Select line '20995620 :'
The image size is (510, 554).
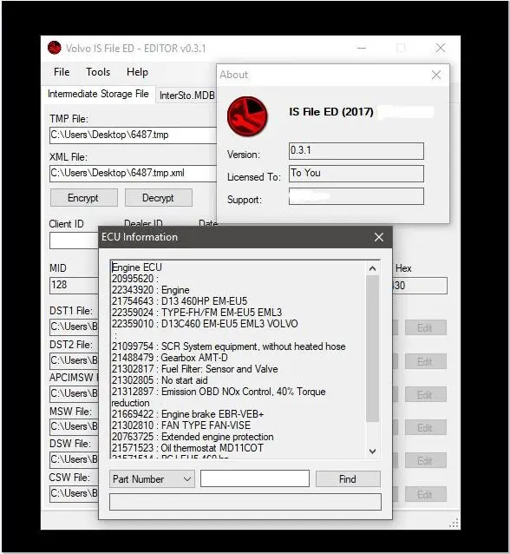135,279
